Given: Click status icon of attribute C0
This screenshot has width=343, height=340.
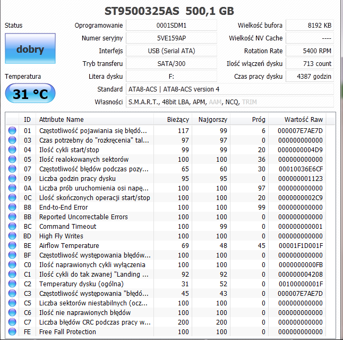Looking at the screenshot, I should (x=12, y=264).
